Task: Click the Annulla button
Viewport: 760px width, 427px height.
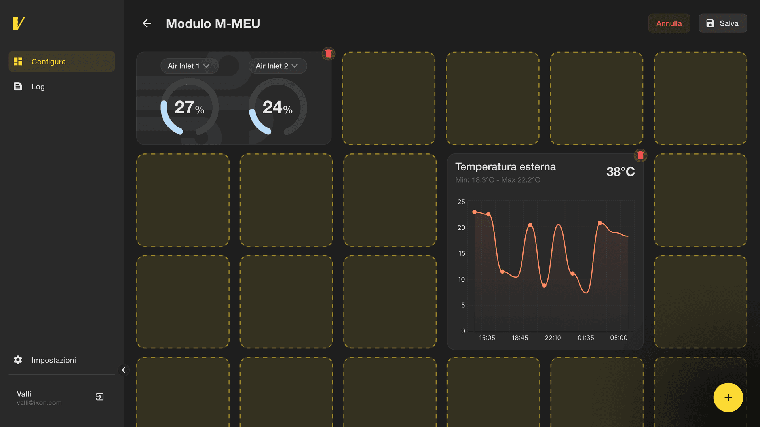Action: (x=669, y=23)
